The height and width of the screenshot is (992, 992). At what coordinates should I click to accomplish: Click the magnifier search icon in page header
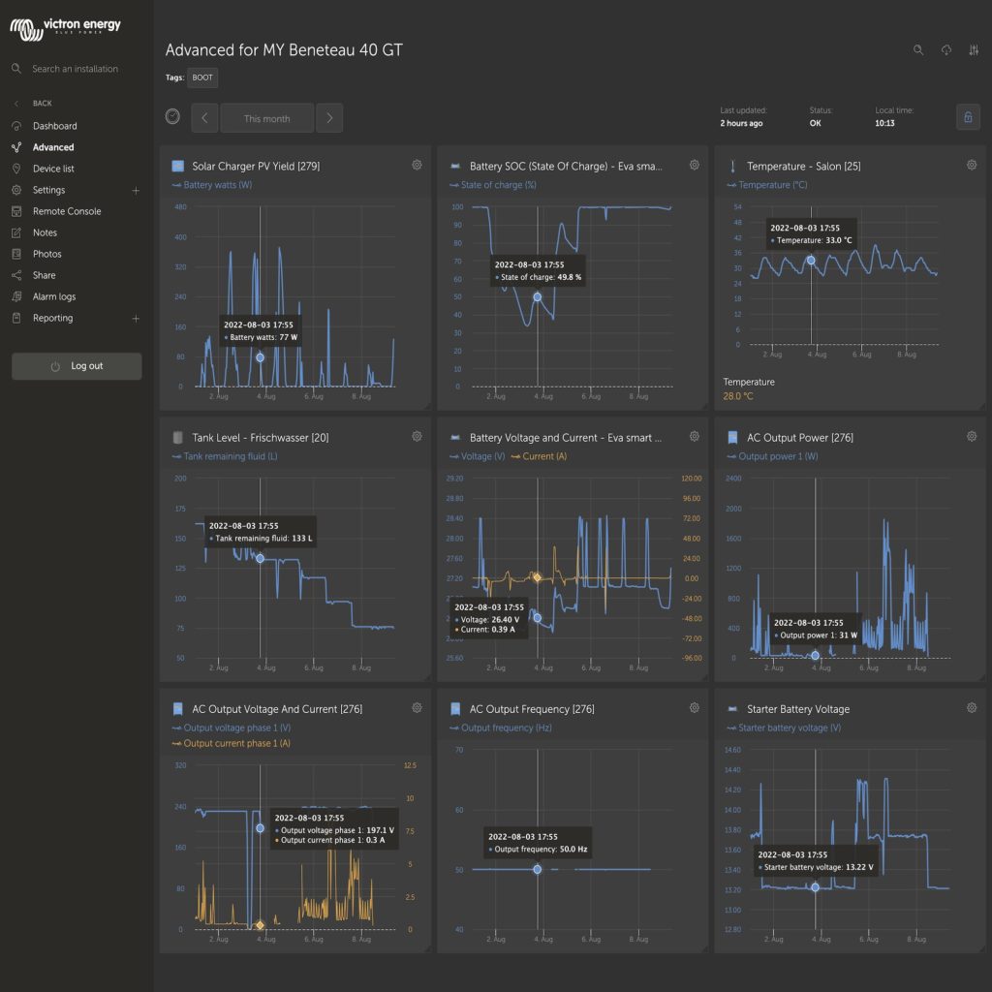(x=918, y=50)
